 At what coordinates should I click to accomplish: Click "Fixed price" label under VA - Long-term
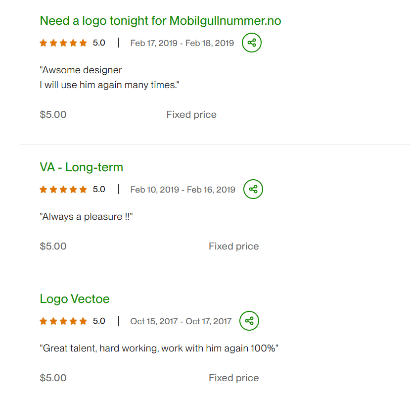pyautogui.click(x=233, y=247)
